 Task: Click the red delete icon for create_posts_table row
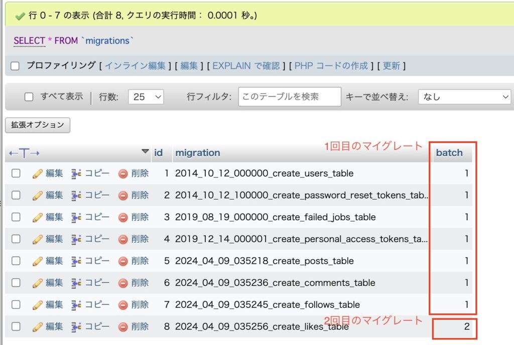tap(123, 261)
